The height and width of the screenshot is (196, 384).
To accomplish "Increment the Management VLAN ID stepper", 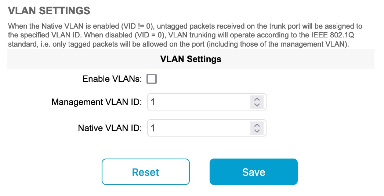I will (x=257, y=99).
